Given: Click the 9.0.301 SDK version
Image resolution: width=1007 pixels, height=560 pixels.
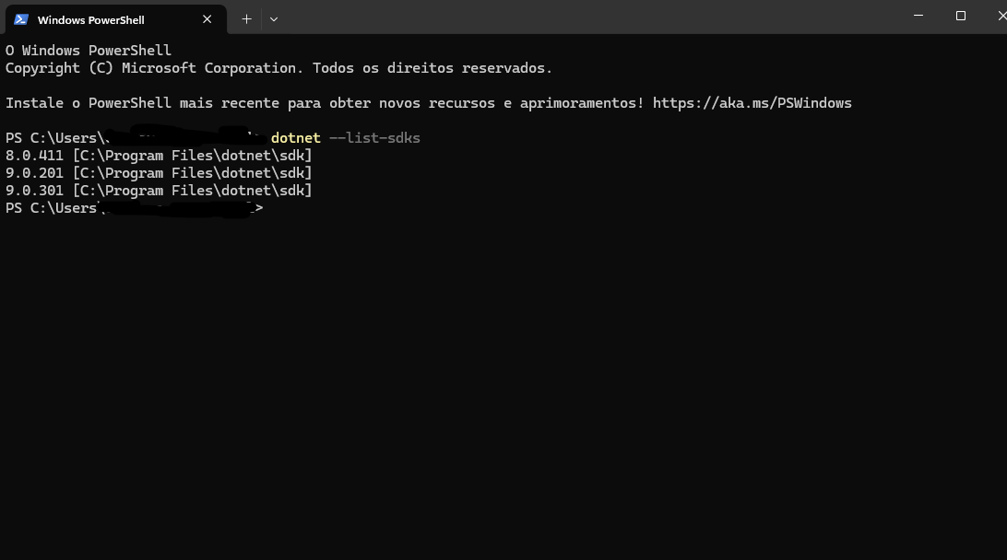Looking at the screenshot, I should 34,191.
